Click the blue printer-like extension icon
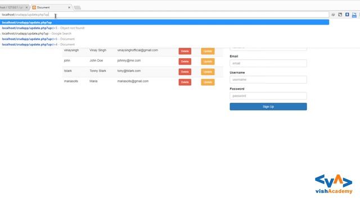 (354, 15)
